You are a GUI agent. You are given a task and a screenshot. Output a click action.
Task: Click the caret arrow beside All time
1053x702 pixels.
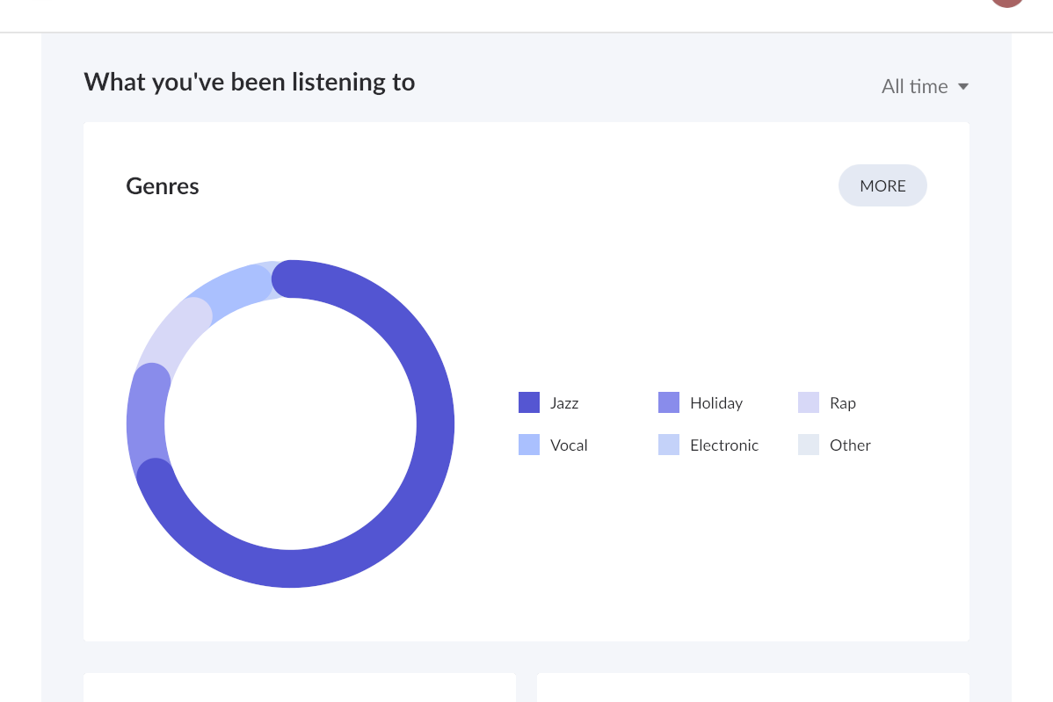pyautogui.click(x=963, y=86)
